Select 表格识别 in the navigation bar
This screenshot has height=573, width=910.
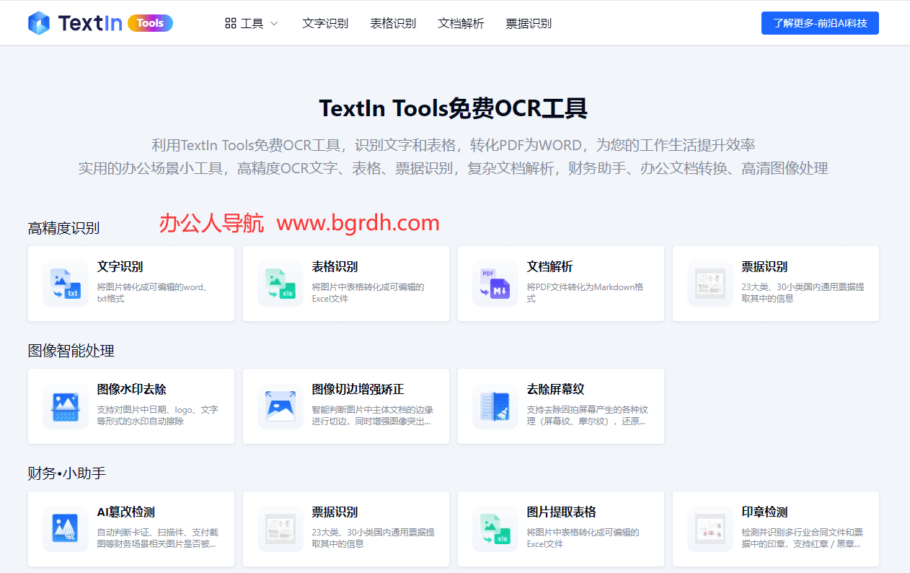(x=393, y=22)
